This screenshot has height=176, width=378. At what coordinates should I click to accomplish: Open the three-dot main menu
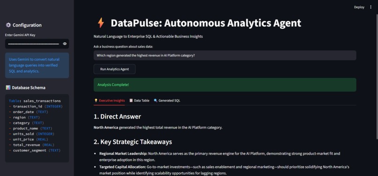point(370,7)
